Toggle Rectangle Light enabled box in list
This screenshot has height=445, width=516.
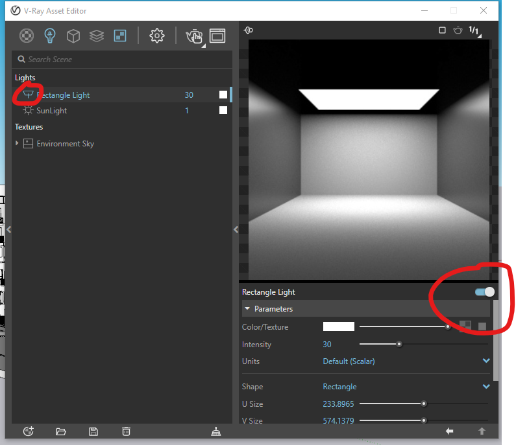click(x=223, y=95)
